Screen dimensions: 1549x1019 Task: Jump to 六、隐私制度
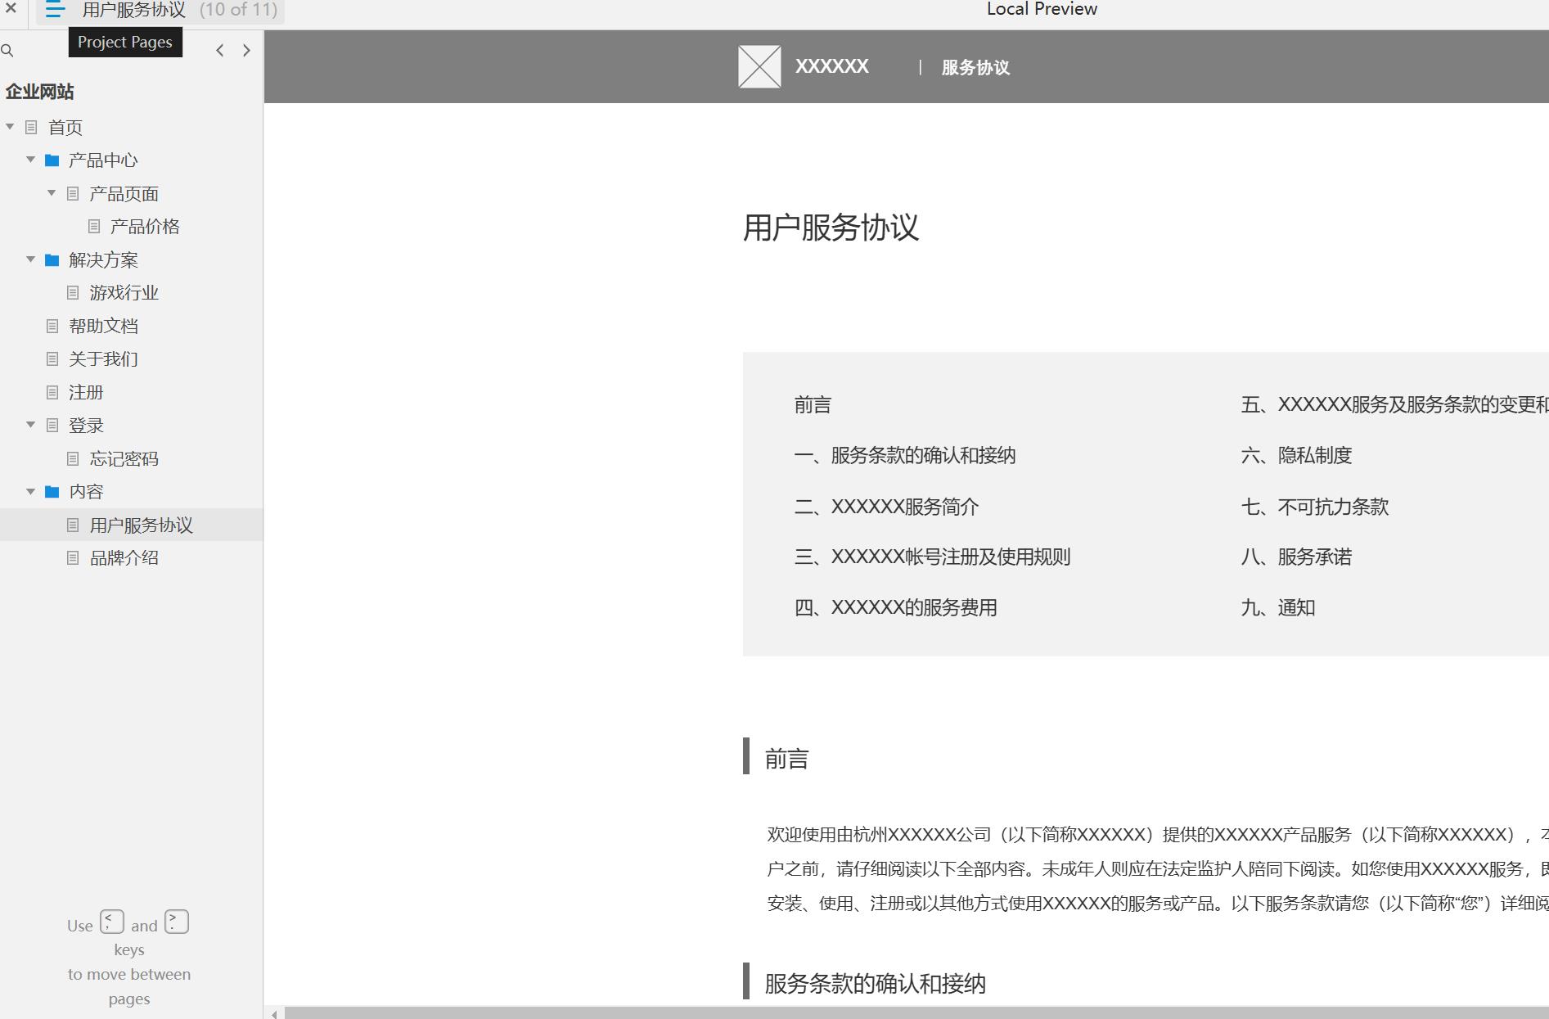1296,456
